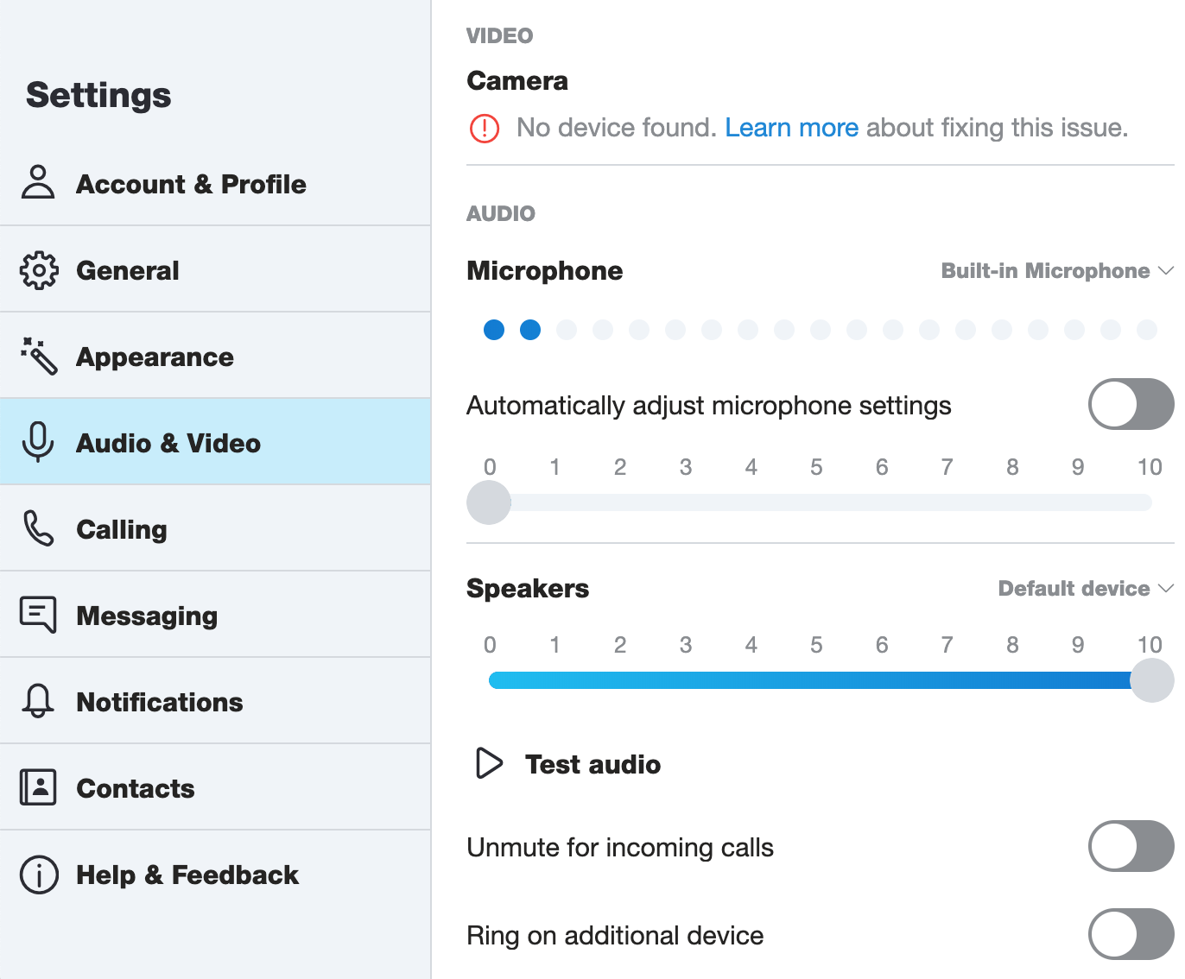Open the Built-in Microphone dropdown
Viewport: 1185px width, 979px height.
[x=1057, y=271]
